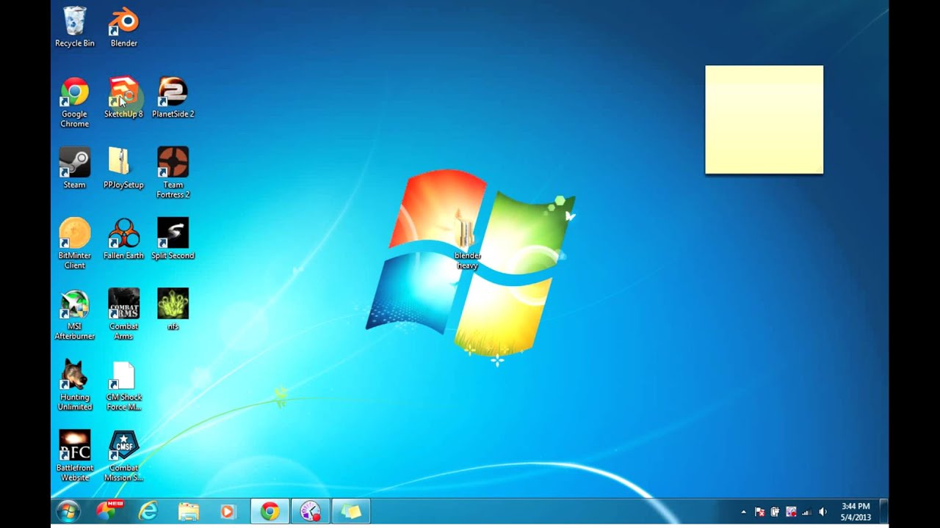The image size is (940, 528).
Task: Select the Battlefront Website shortcut
Action: pos(74,457)
